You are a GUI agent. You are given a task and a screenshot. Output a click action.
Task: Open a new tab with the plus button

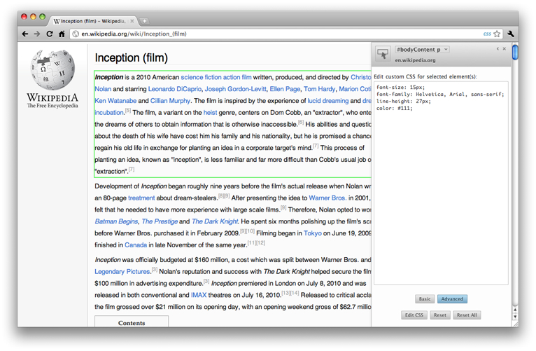click(145, 21)
